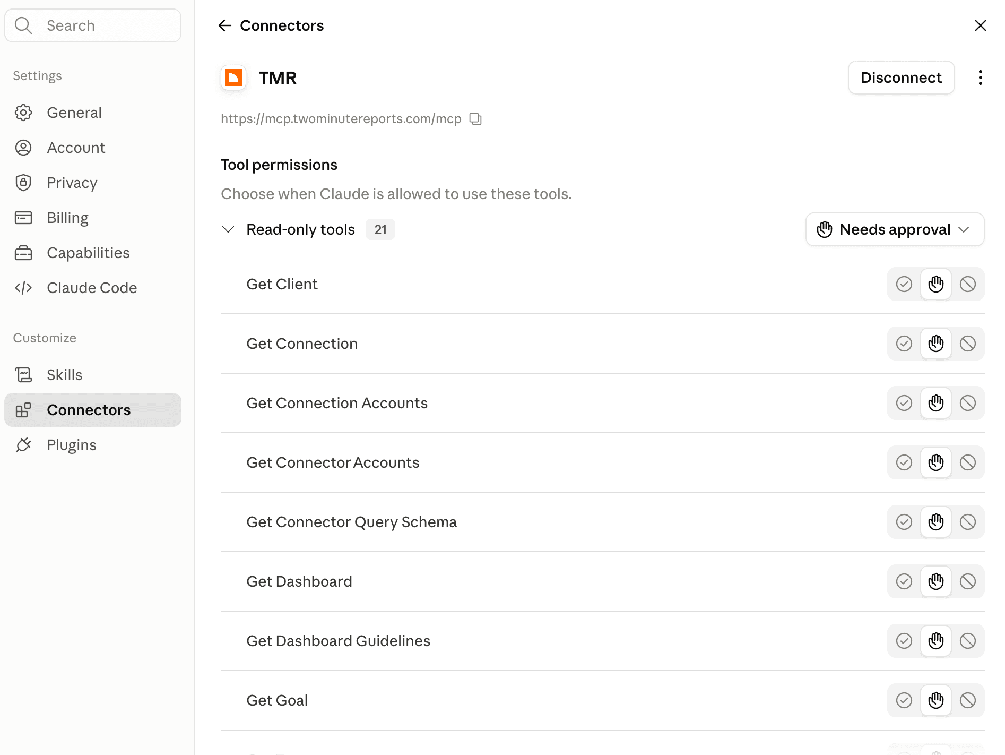Viewport: 1005px width, 755px height.
Task: Go to Privacy settings
Action: [x=93, y=183]
